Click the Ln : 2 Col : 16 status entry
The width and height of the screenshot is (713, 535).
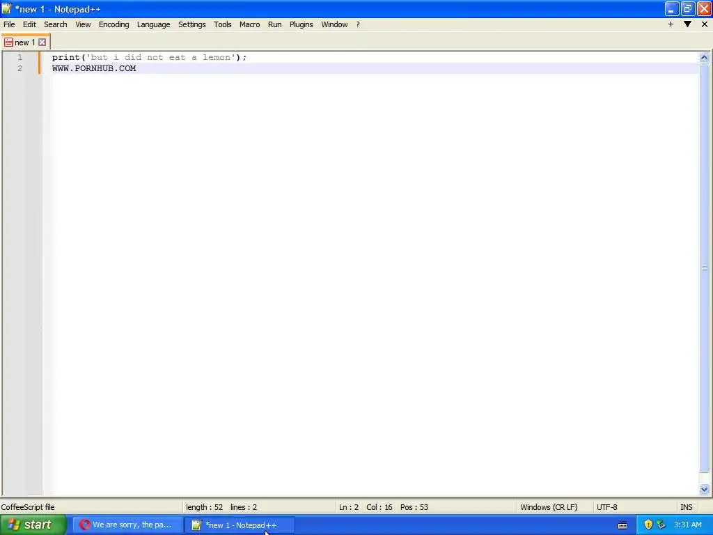click(x=366, y=507)
